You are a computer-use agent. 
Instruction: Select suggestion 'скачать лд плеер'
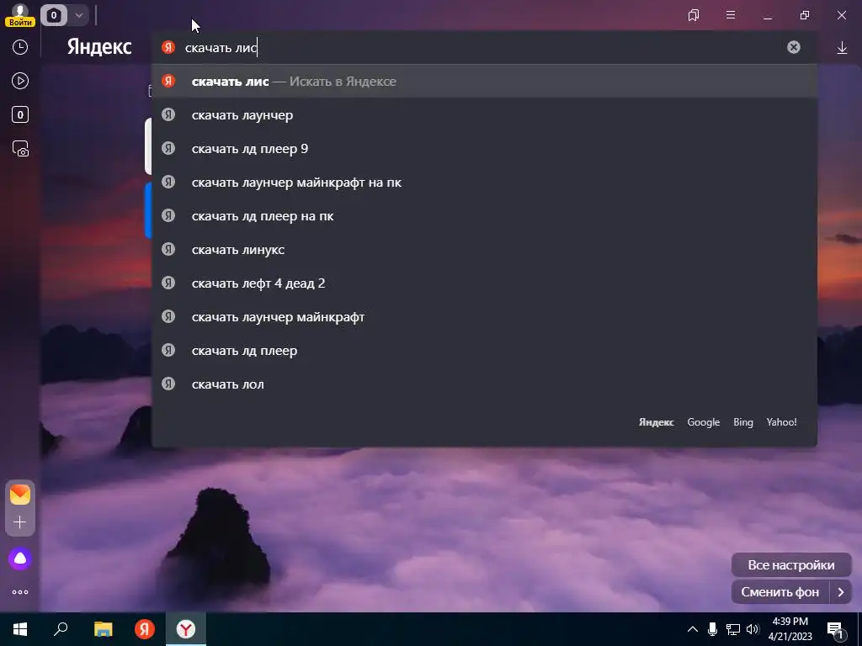(x=484, y=351)
